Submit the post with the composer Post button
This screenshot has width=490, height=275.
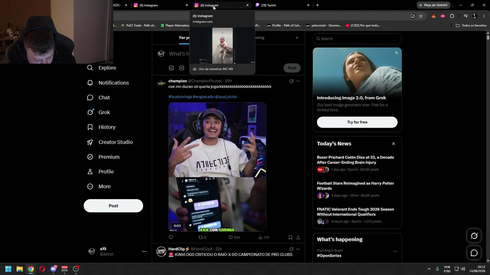(x=292, y=68)
